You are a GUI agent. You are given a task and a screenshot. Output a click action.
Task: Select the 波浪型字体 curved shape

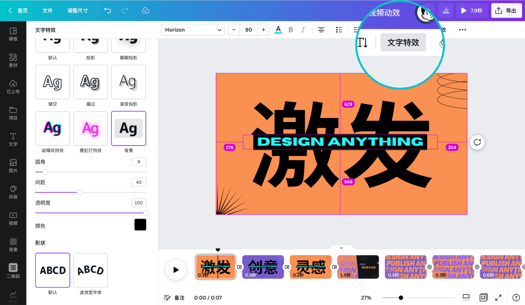click(90, 270)
